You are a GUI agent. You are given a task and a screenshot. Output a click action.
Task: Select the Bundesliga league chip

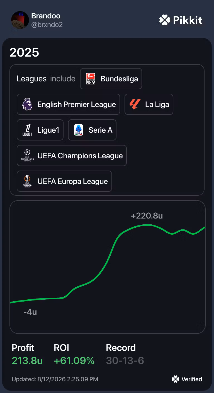tap(111, 79)
